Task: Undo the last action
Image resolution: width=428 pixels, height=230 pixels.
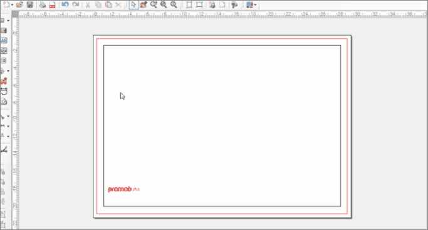Action: coord(65,4)
